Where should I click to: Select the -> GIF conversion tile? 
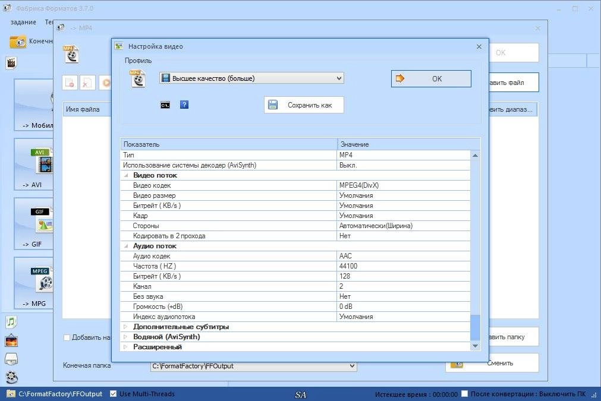click(x=34, y=224)
